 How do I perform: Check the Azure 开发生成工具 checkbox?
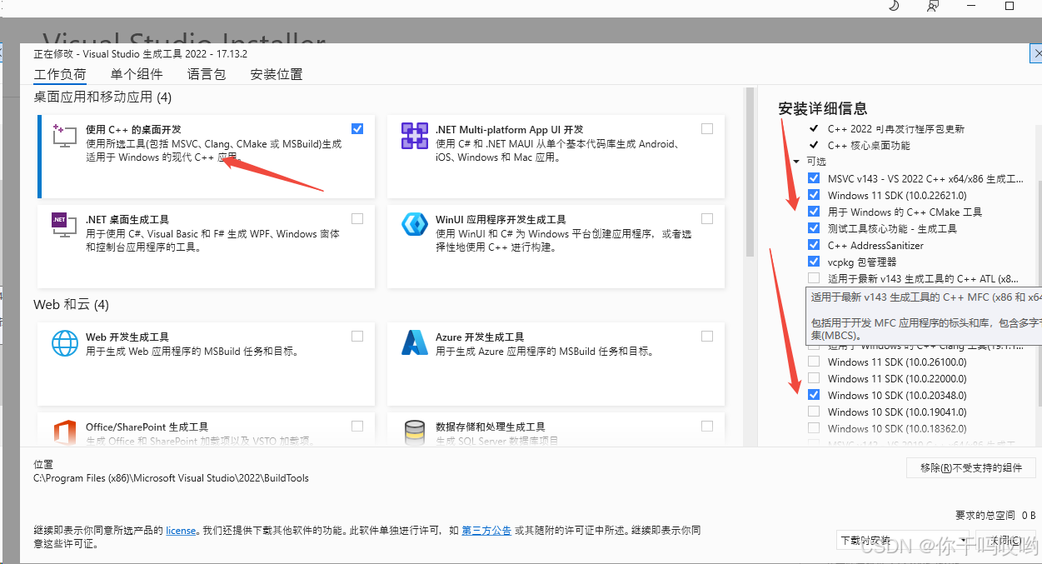pyautogui.click(x=707, y=336)
